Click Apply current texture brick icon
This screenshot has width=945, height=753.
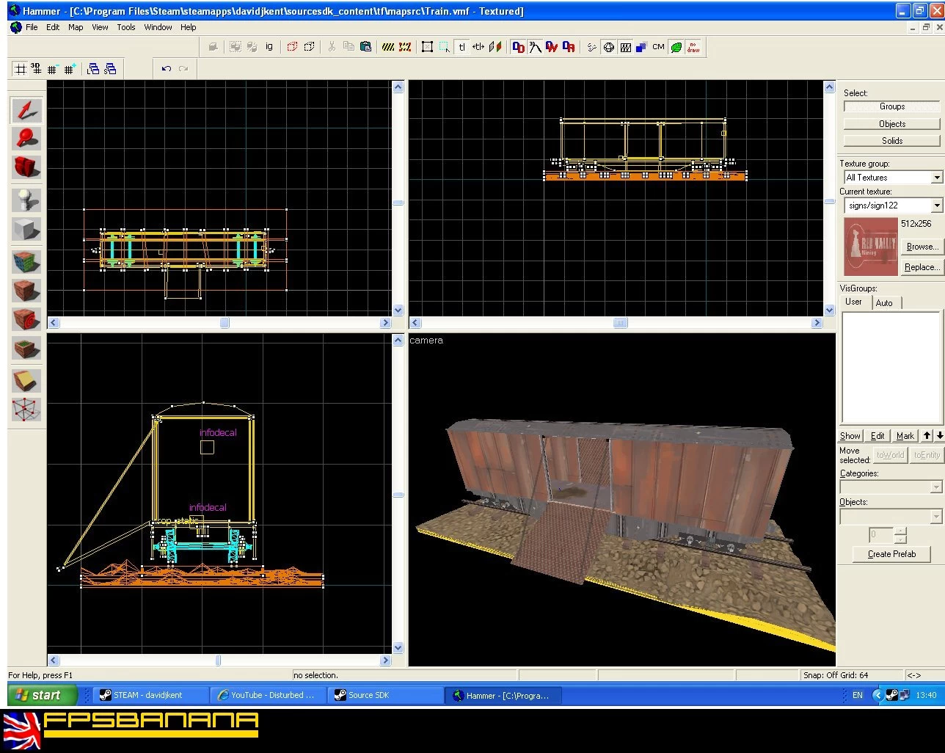click(26, 291)
